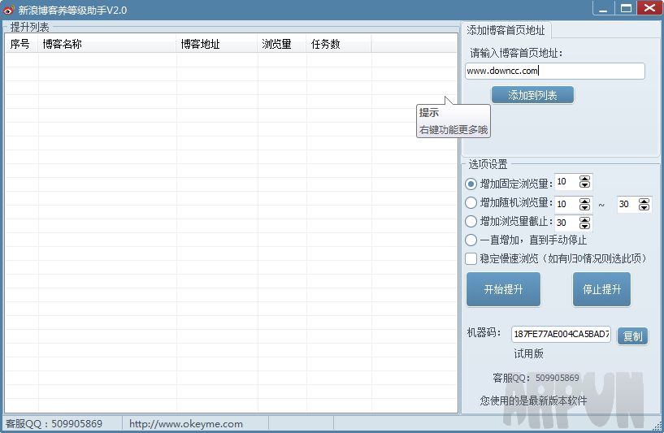Click 停止提升 to stop boosting
Screen dimensions: 664x433
601,289
